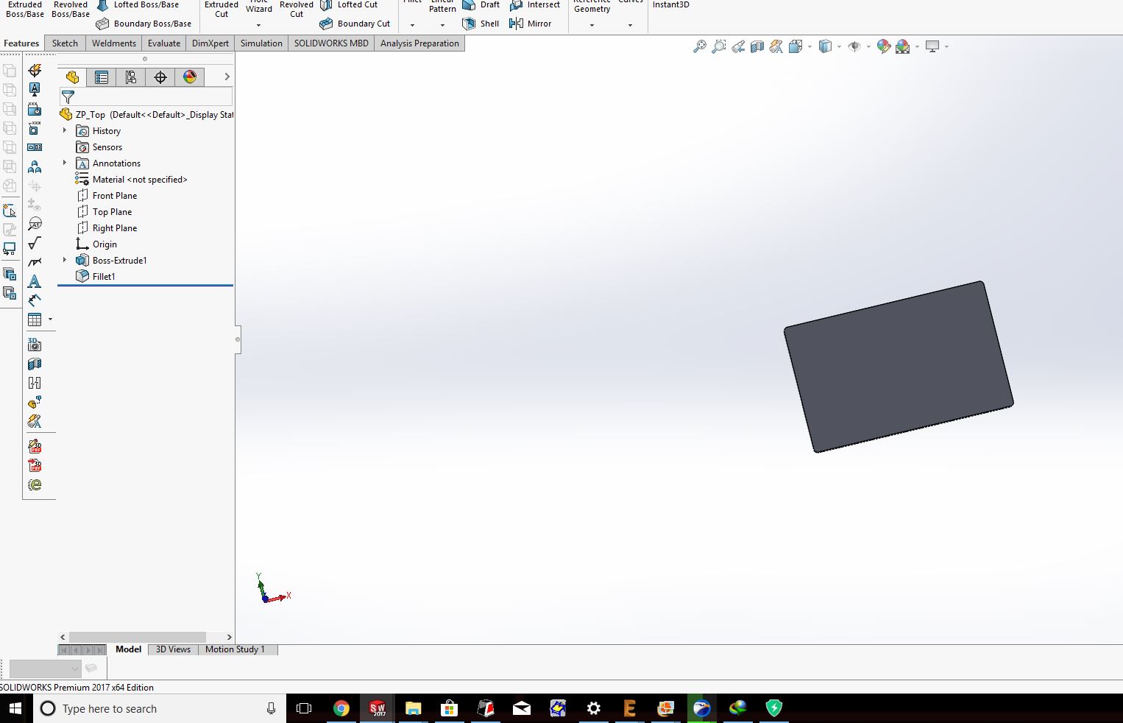Open the Weldments tab
This screenshot has width=1123, height=723.
pos(114,43)
